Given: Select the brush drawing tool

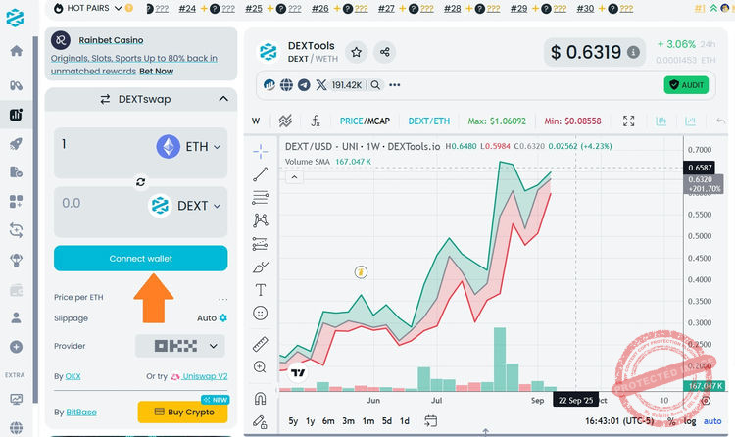Looking at the screenshot, I should [x=261, y=267].
